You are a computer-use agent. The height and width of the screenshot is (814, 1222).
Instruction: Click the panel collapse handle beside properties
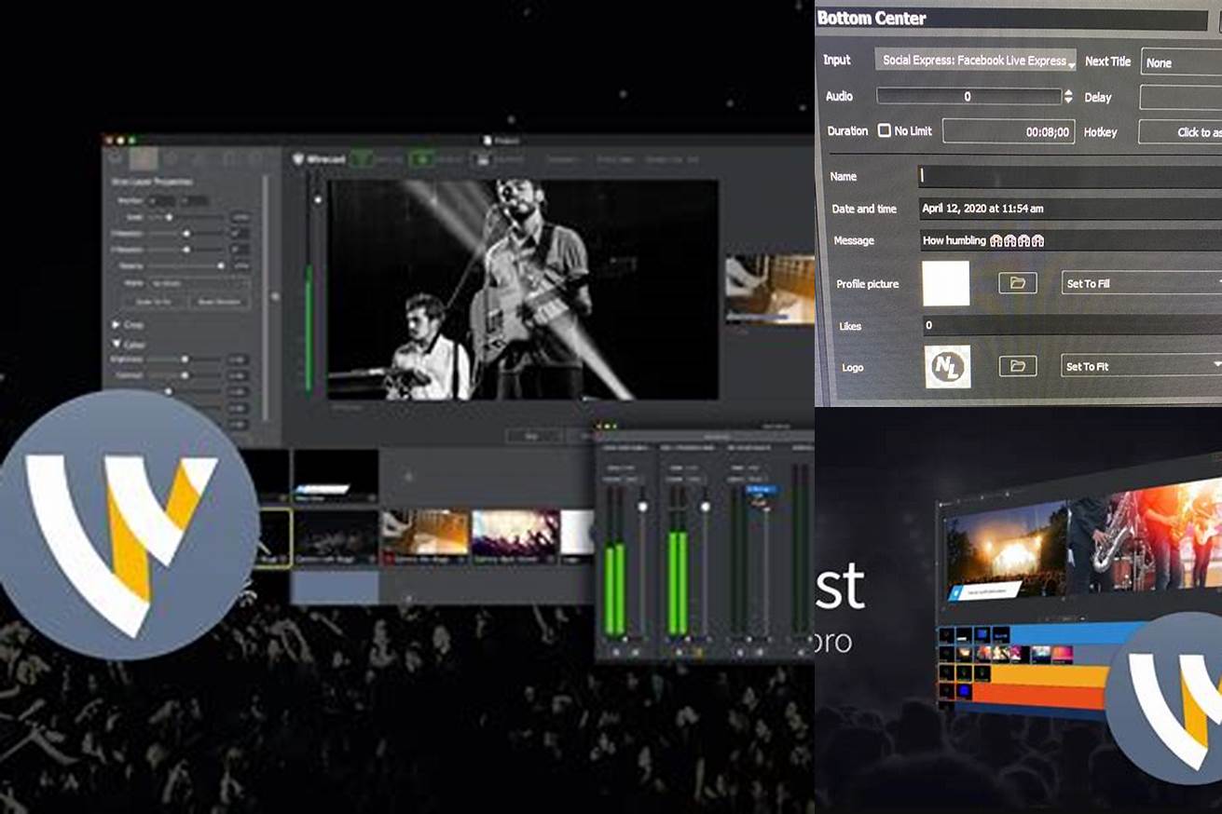(x=275, y=296)
